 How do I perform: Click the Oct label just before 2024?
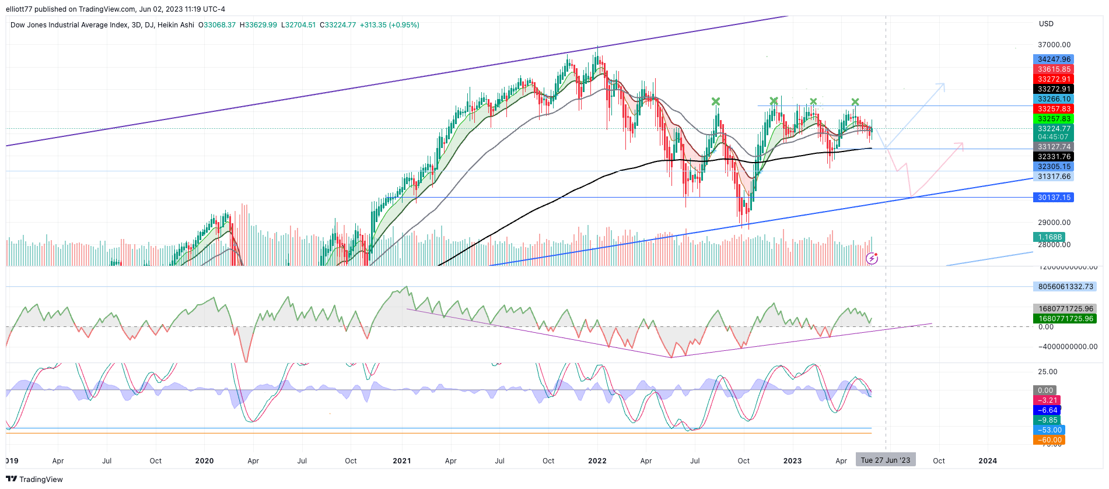click(939, 461)
